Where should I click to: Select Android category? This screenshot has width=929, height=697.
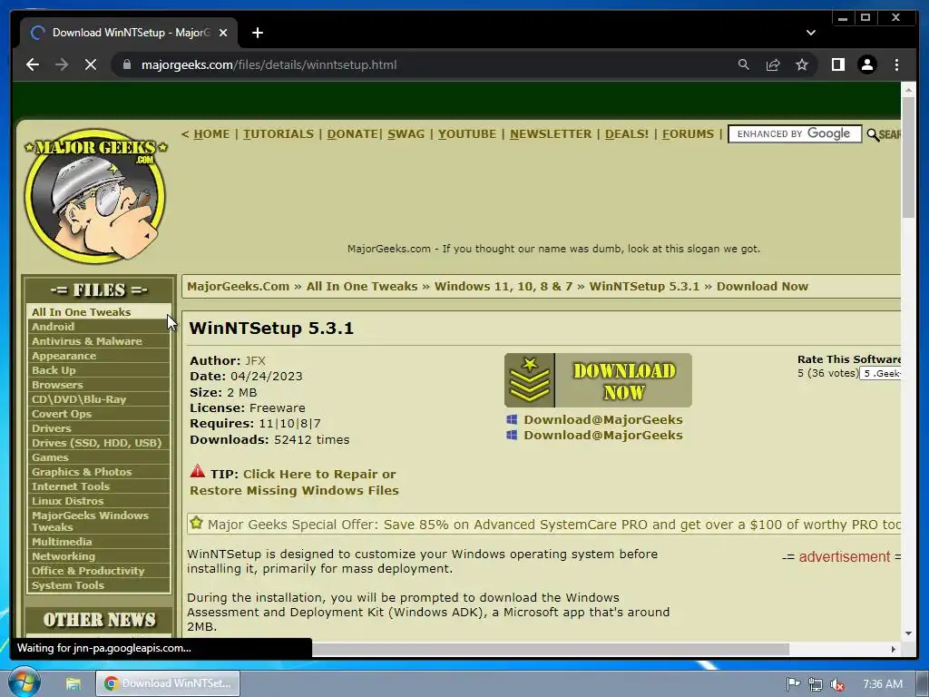pyautogui.click(x=99, y=327)
